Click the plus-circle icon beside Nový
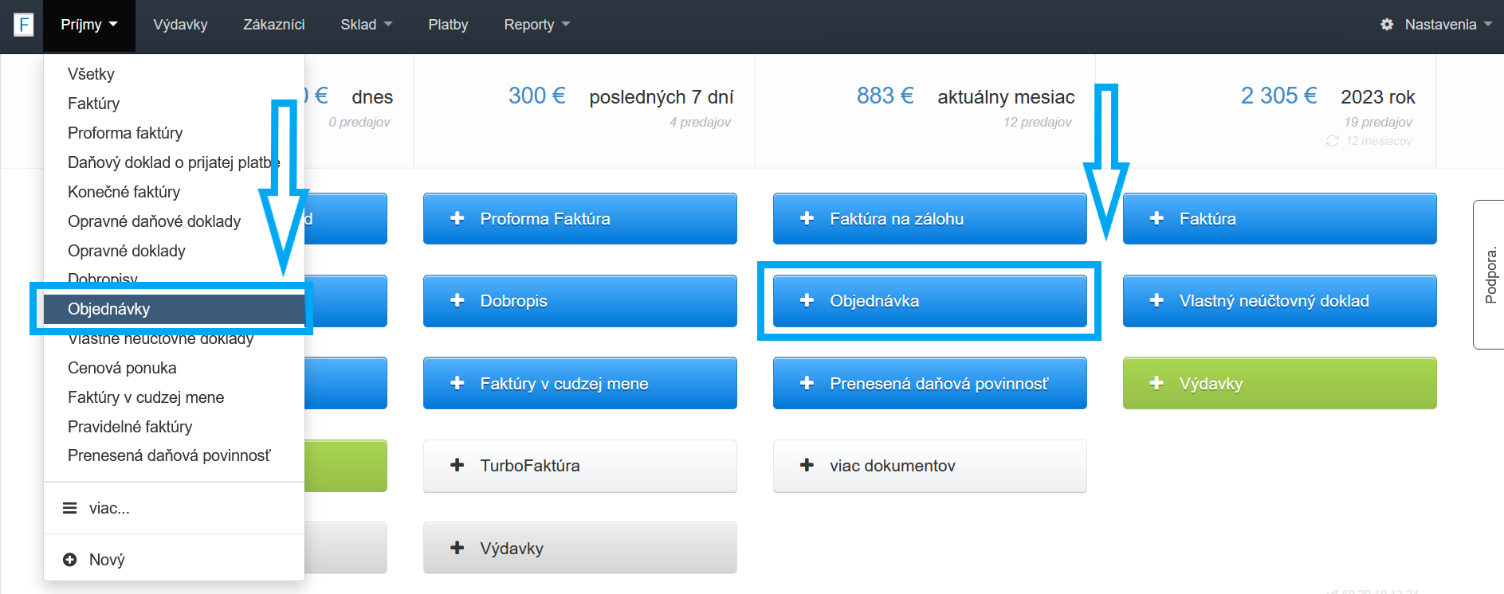Screen dimensions: 1504x594 [70, 560]
